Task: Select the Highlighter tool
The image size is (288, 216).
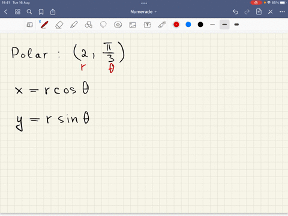Action: [x=74, y=25]
